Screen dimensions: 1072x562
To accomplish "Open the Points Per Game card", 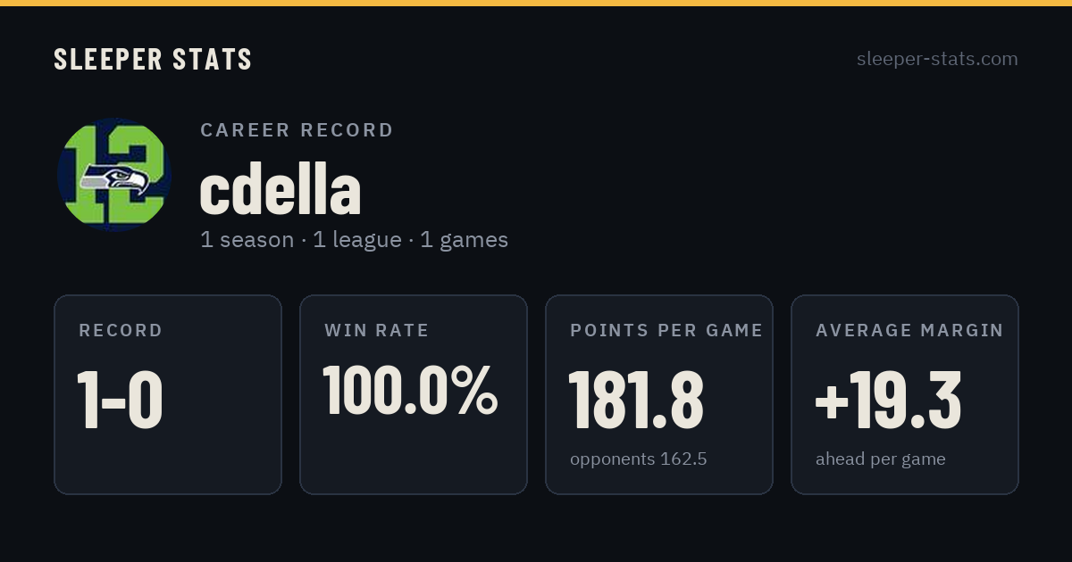I will [659, 394].
